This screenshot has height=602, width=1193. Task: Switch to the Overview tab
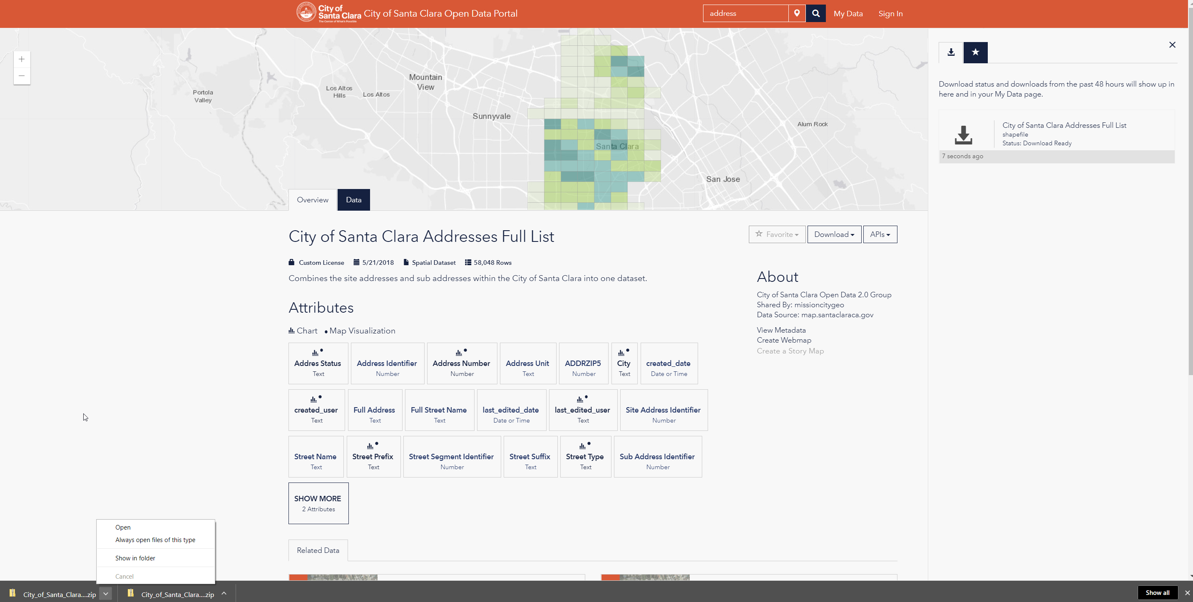point(313,200)
